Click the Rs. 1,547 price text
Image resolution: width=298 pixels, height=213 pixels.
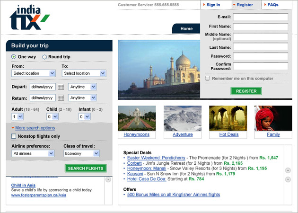click(269, 158)
